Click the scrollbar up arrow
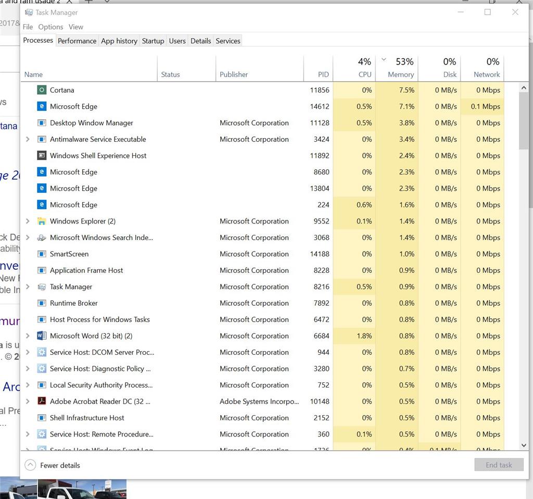Image resolution: width=533 pixels, height=499 pixels. point(524,88)
